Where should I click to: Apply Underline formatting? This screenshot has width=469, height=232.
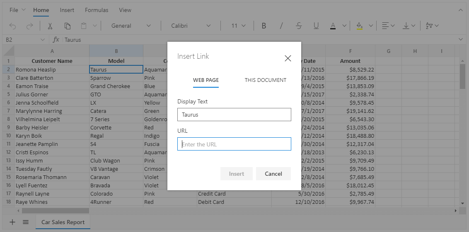point(316,26)
